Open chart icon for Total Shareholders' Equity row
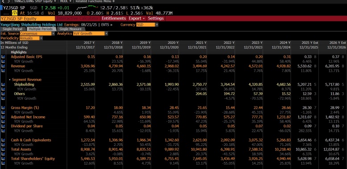347x169 pixels. pos(3,159)
